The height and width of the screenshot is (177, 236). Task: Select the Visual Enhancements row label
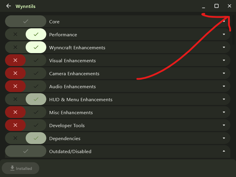click(72, 60)
